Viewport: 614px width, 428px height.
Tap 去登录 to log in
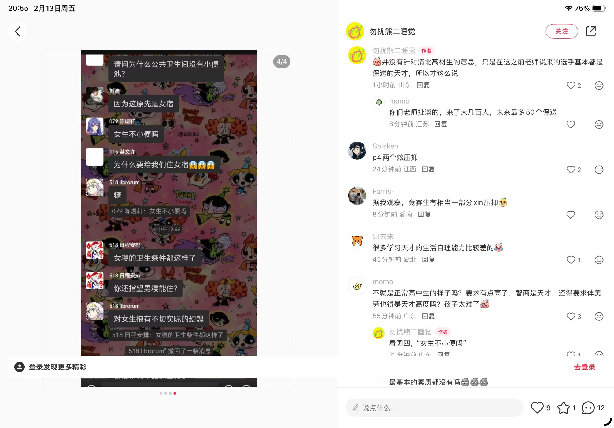point(584,367)
